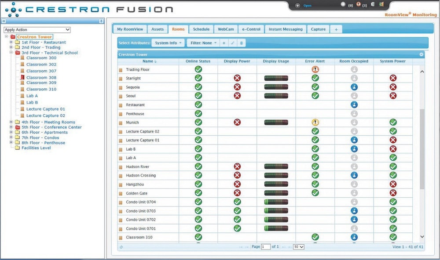
Task: Select Crestron Tower root in the tree
Action: click(x=34, y=37)
